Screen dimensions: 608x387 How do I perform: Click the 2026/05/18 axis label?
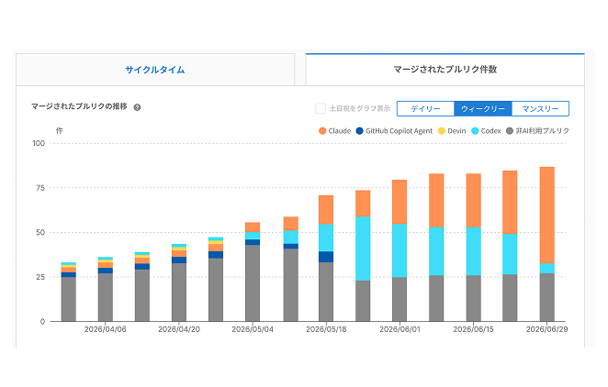326,329
